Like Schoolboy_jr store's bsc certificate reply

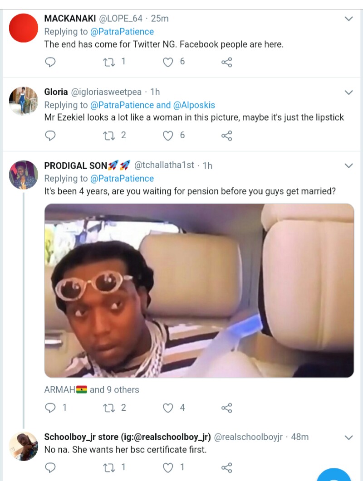(168, 467)
